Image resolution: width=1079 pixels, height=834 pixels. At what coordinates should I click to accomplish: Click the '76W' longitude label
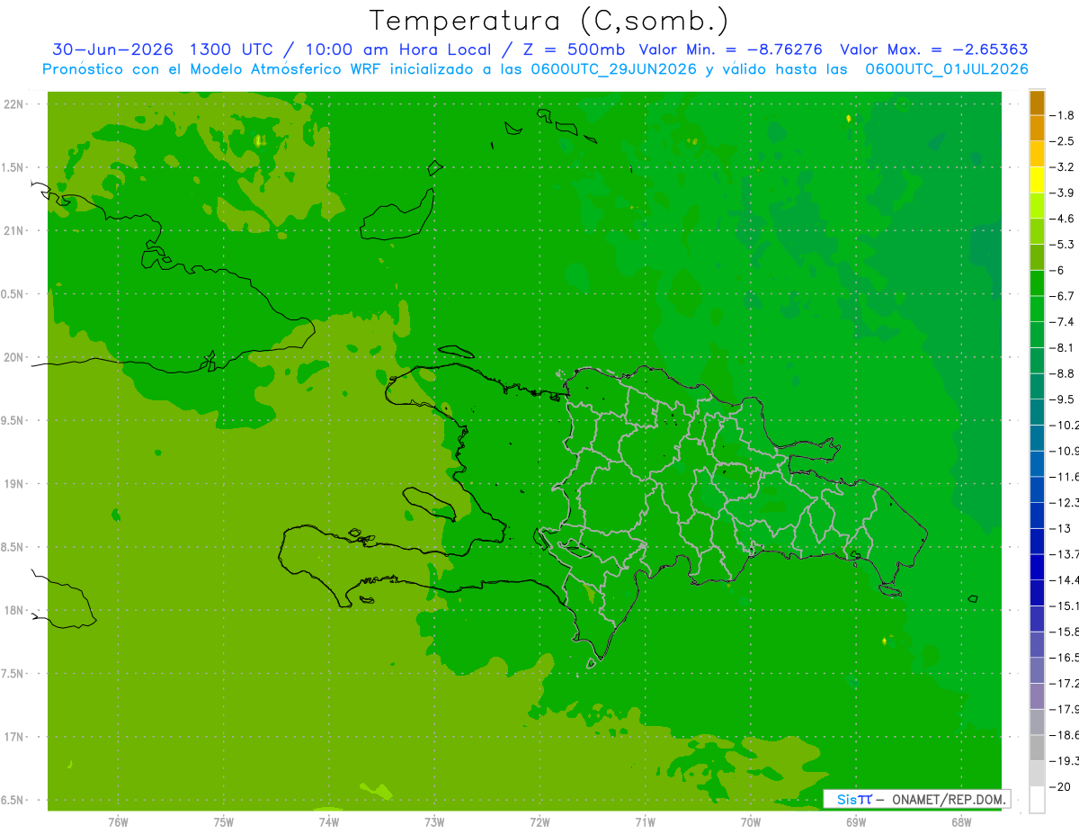[x=118, y=821]
